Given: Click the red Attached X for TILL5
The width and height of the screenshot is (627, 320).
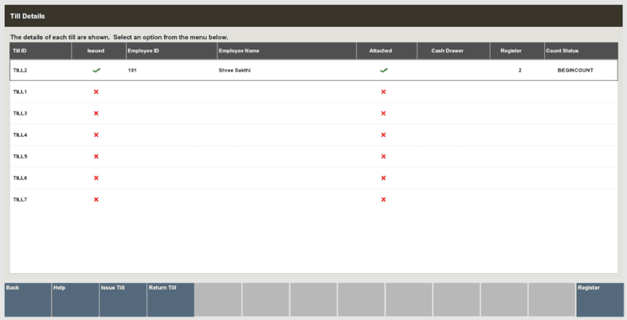Looking at the screenshot, I should 383,156.
